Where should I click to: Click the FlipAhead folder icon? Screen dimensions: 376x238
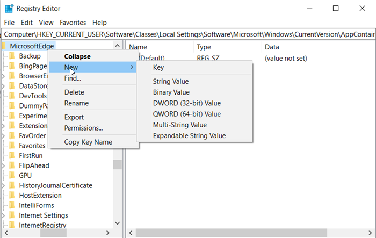12,165
